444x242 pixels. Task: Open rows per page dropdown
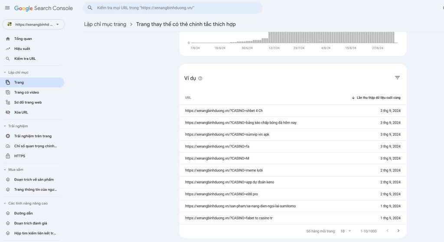click(346, 231)
